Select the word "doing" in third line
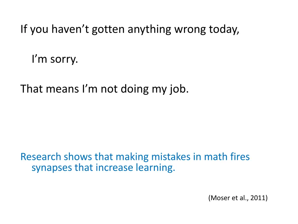This screenshot has height=224, width=298. [x=135, y=89]
